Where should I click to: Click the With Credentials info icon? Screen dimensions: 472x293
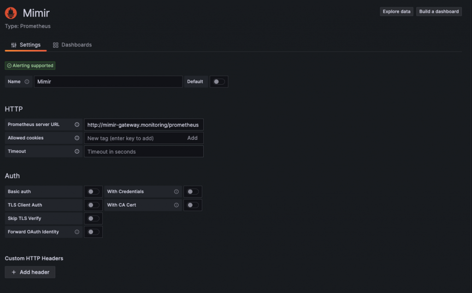coord(177,192)
